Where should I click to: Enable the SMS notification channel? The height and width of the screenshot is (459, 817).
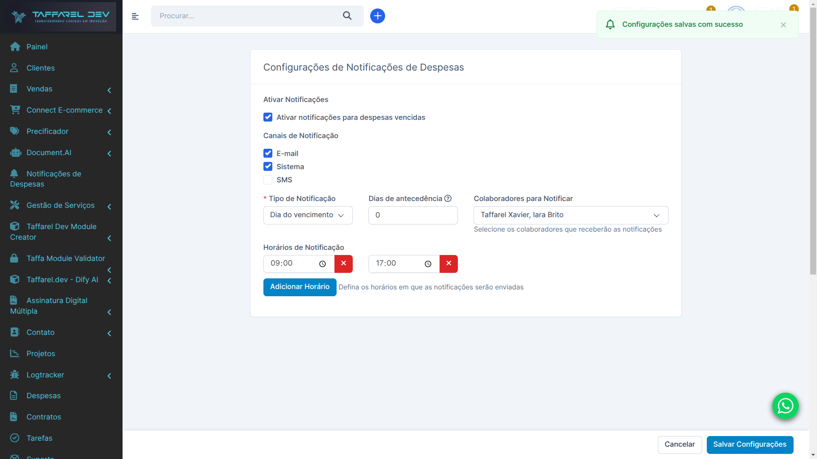[268, 180]
